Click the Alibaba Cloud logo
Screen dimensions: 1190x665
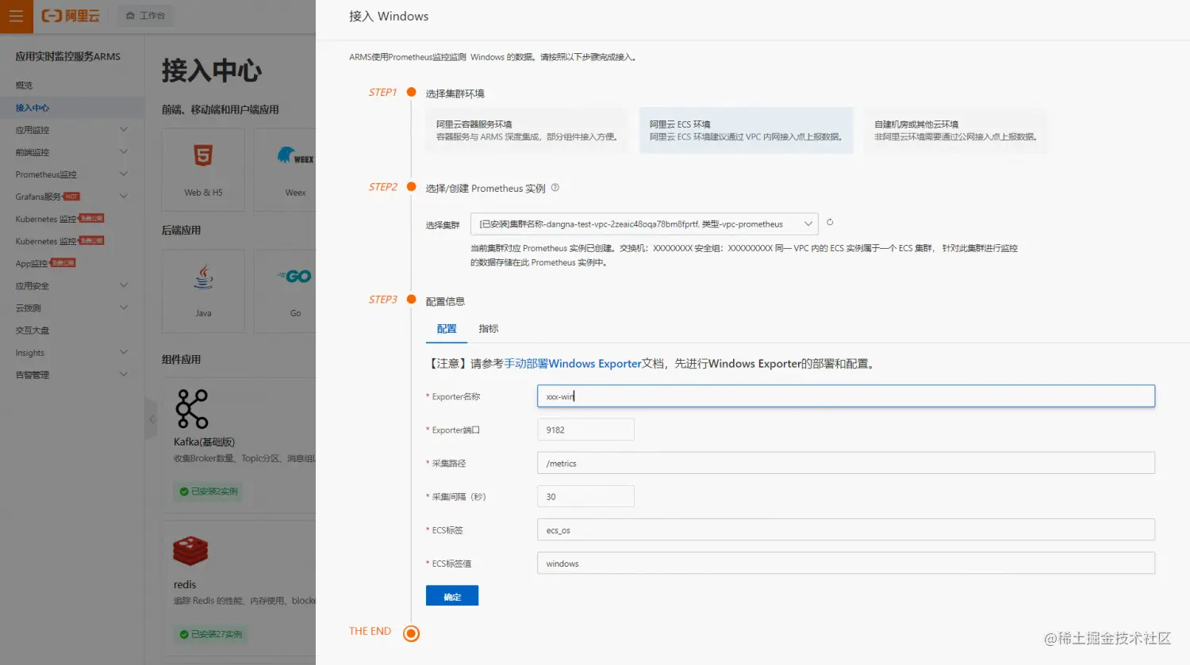[x=71, y=16]
